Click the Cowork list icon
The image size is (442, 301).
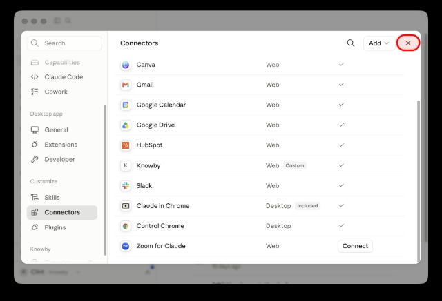[x=35, y=92]
